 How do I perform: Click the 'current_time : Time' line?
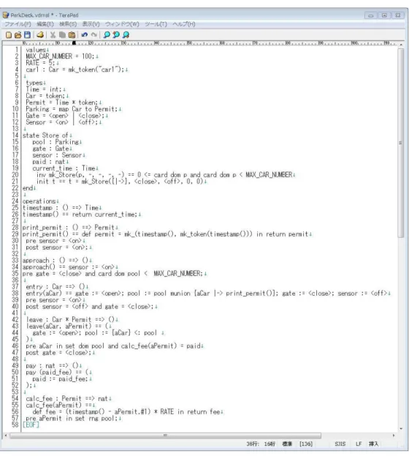tap(65, 168)
